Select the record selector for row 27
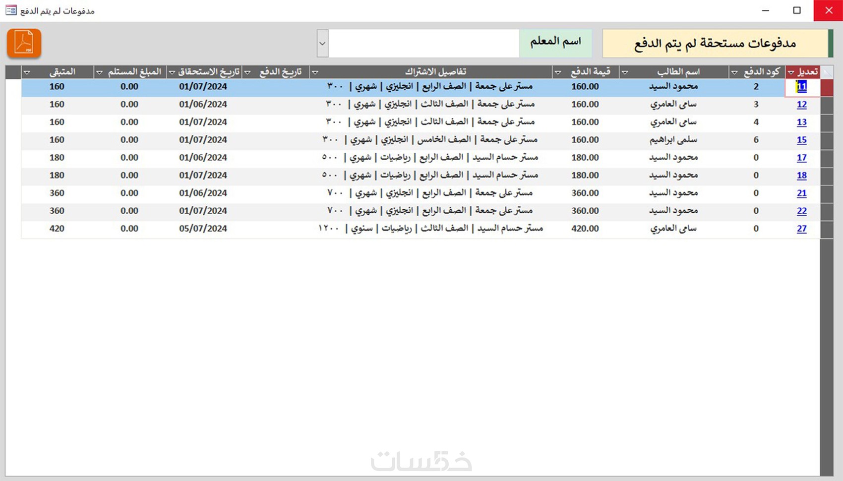843x481 pixels. tap(827, 230)
